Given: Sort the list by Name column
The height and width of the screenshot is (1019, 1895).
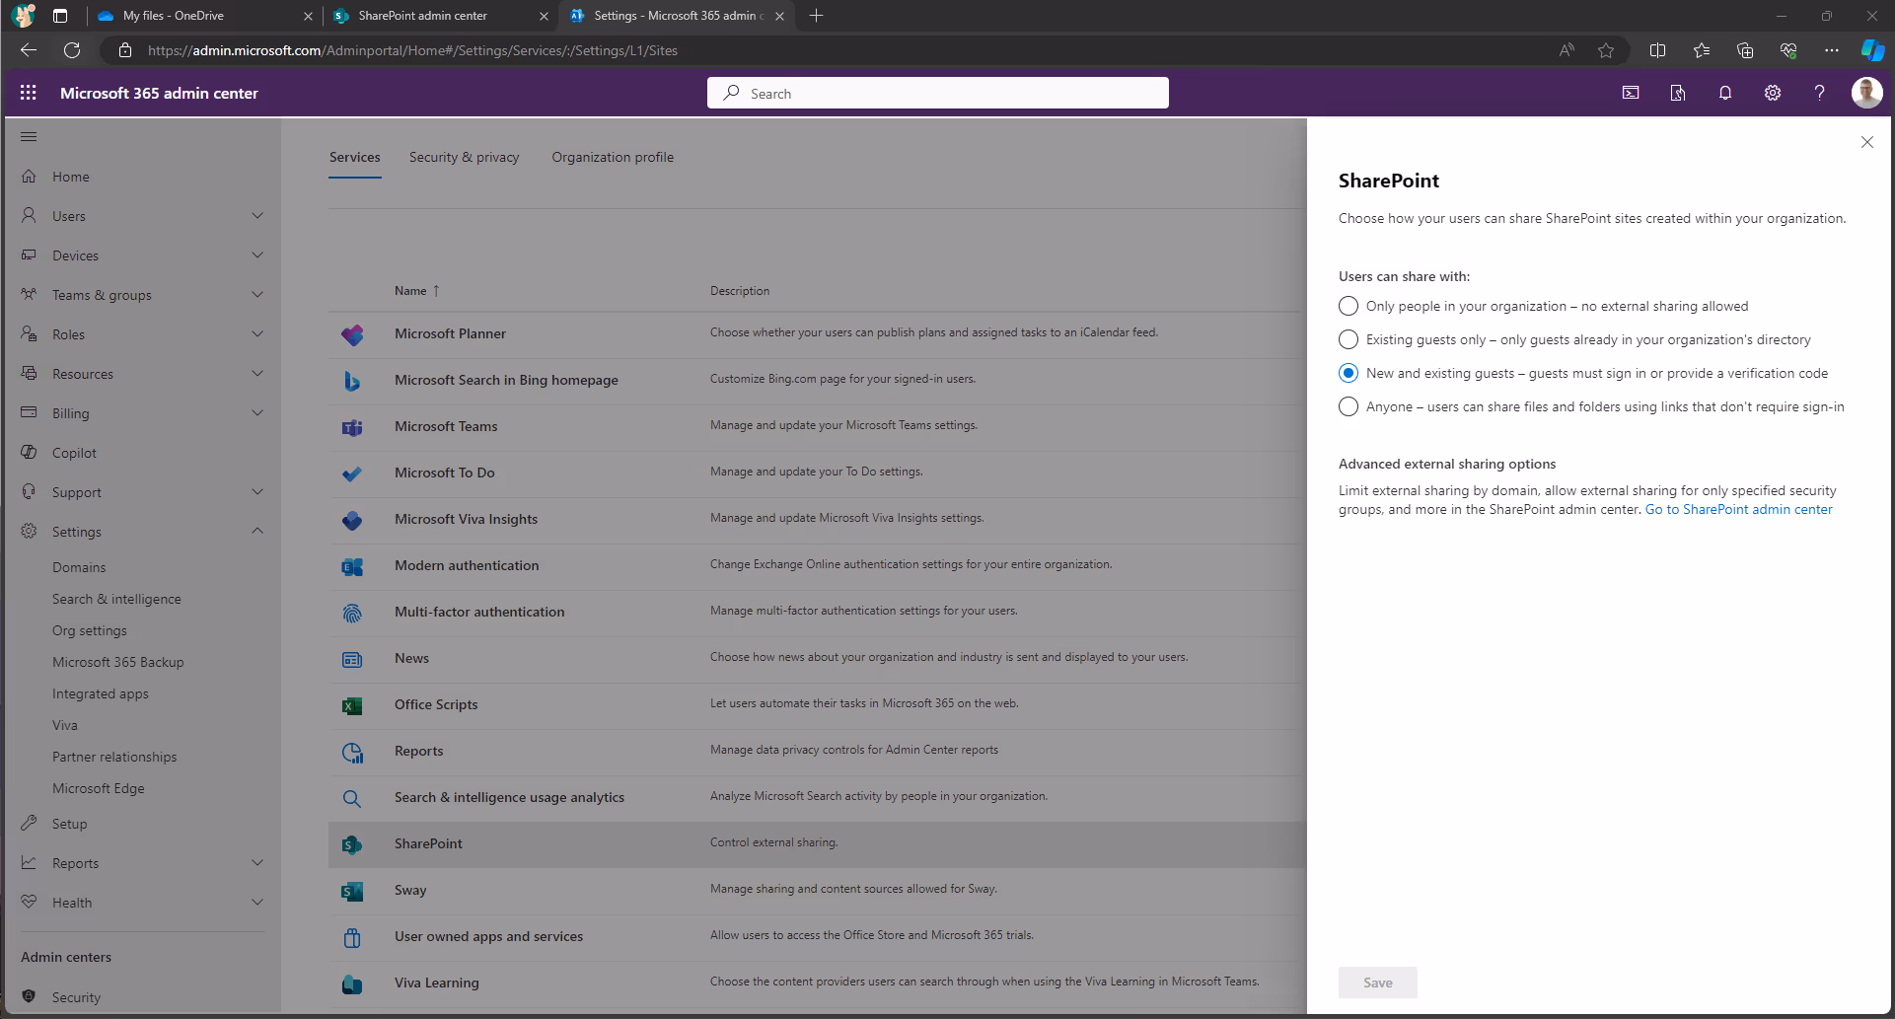Looking at the screenshot, I should point(416,291).
